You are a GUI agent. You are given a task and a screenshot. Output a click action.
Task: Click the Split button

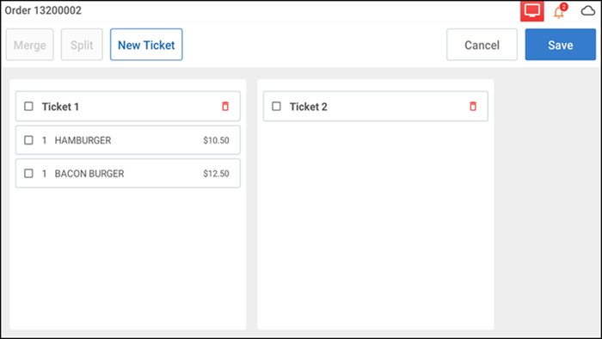coord(82,45)
